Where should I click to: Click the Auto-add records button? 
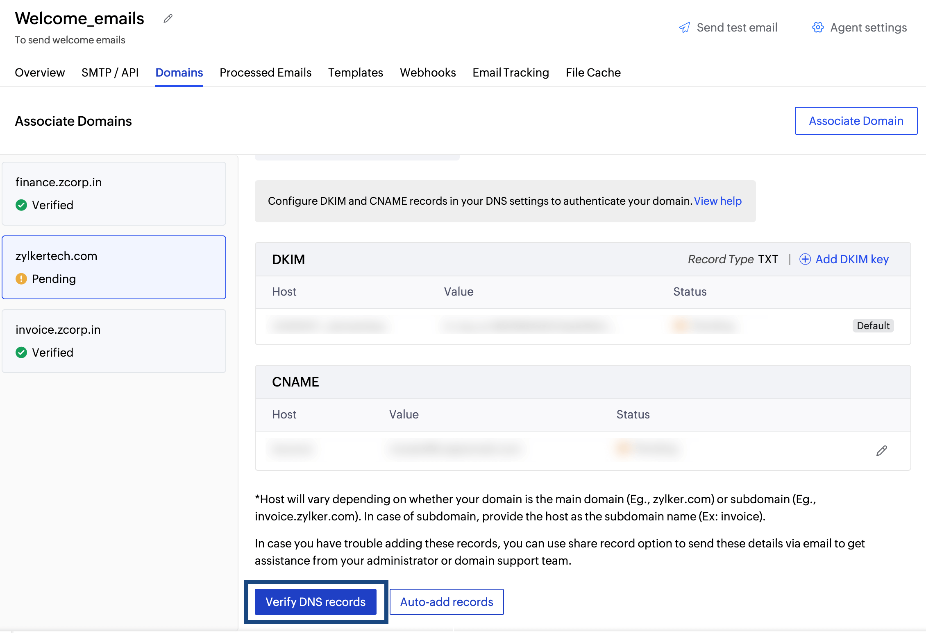447,602
